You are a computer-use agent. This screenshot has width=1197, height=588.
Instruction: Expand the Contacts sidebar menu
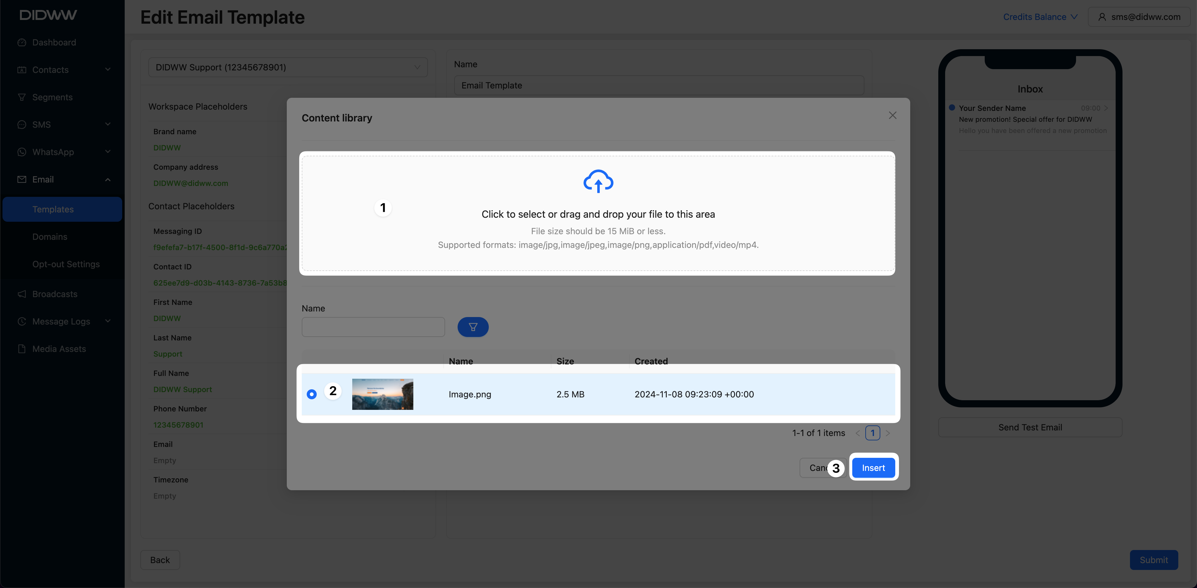[108, 70]
